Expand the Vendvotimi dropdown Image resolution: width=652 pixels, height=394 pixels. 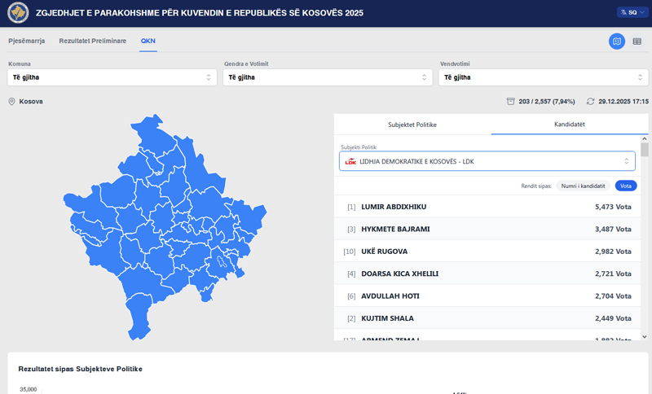tap(543, 77)
